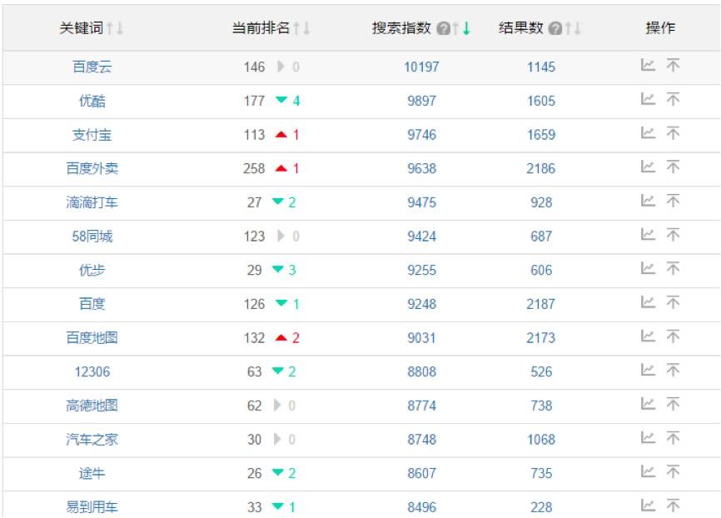Open keyword link 58同城
This screenshot has width=721, height=518.
tap(92, 237)
